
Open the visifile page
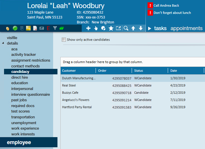pyautogui.click(x=12, y=38)
